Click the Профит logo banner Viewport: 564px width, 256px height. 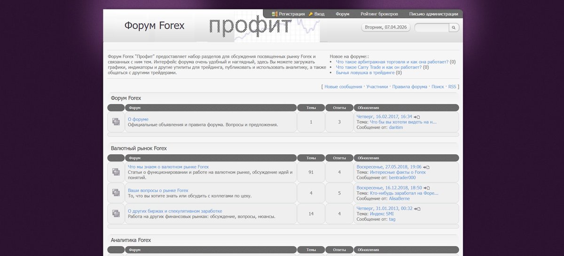click(264, 26)
